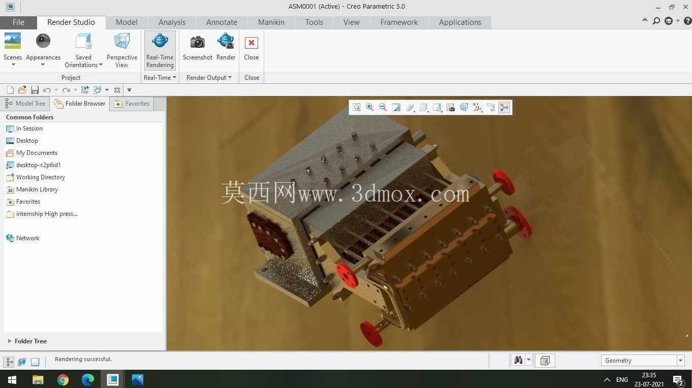The height and width of the screenshot is (388, 692).
Task: Toggle Perspective View in the graphics toolbar
Action: (464, 107)
